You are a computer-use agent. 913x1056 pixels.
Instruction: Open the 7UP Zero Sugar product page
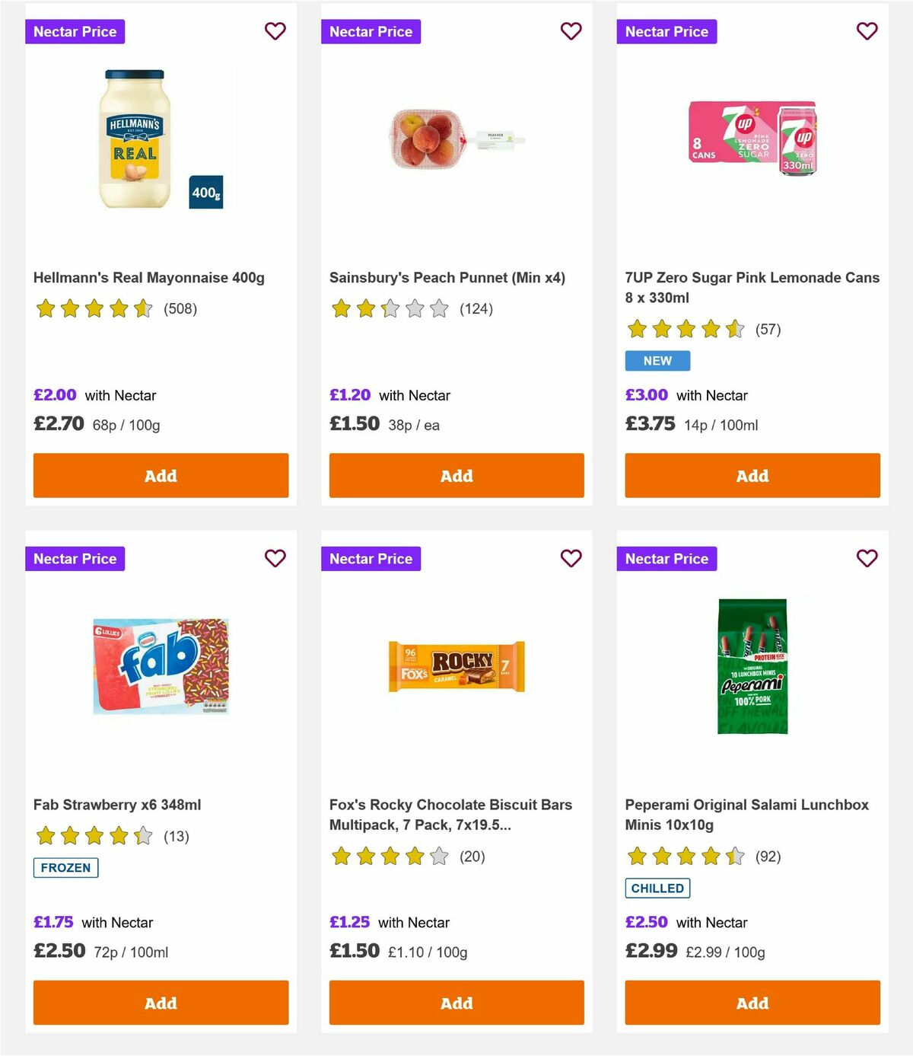pyautogui.click(x=752, y=287)
